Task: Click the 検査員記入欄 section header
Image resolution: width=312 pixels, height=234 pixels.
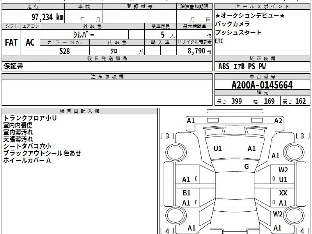Action: coord(80,111)
